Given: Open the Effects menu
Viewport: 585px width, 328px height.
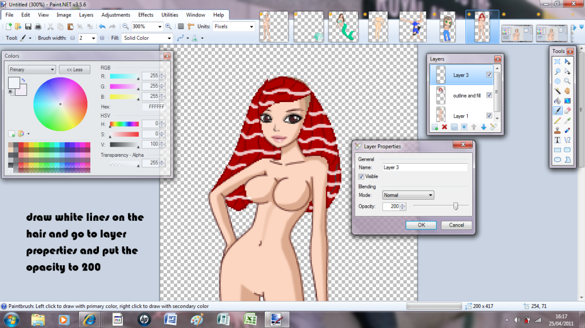Looking at the screenshot, I should pyautogui.click(x=145, y=15).
